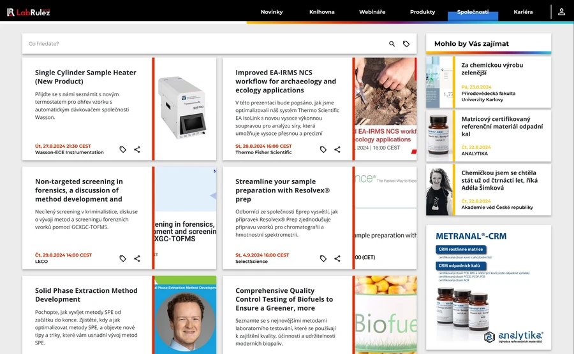Show tags for Single Cylinder Sample Heater
574x354 pixels.
click(x=123, y=150)
